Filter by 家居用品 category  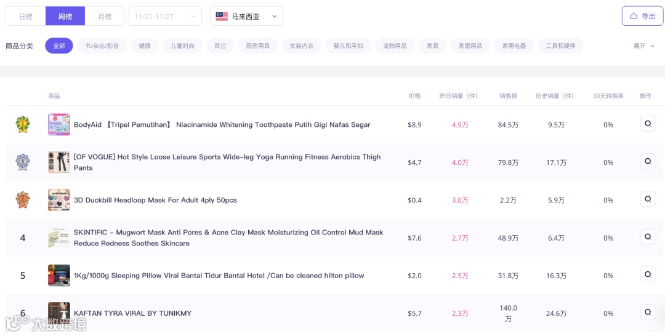click(470, 46)
